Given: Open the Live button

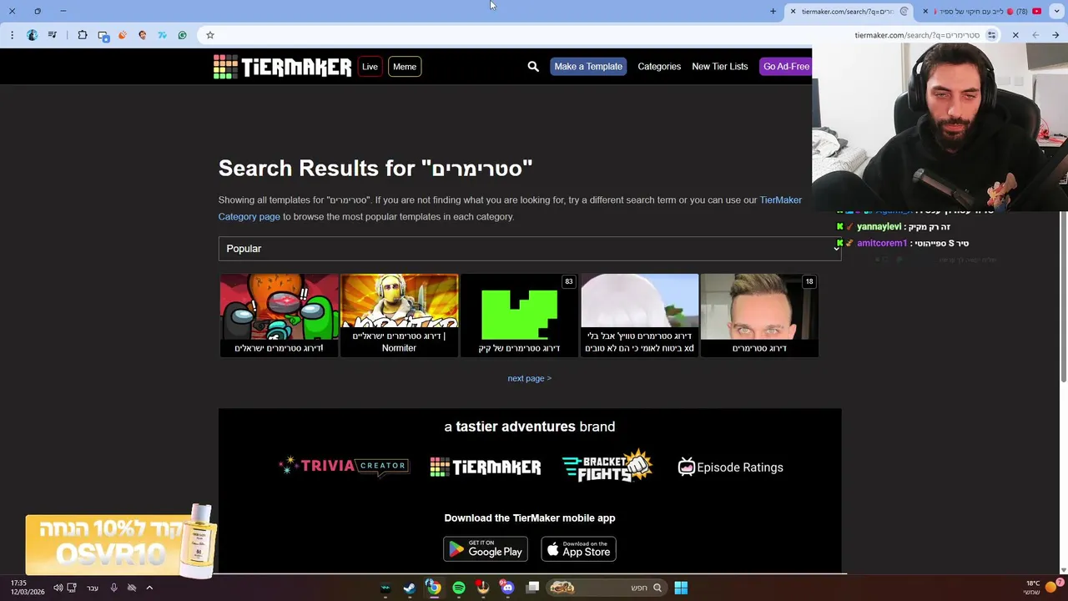Looking at the screenshot, I should [x=370, y=67].
